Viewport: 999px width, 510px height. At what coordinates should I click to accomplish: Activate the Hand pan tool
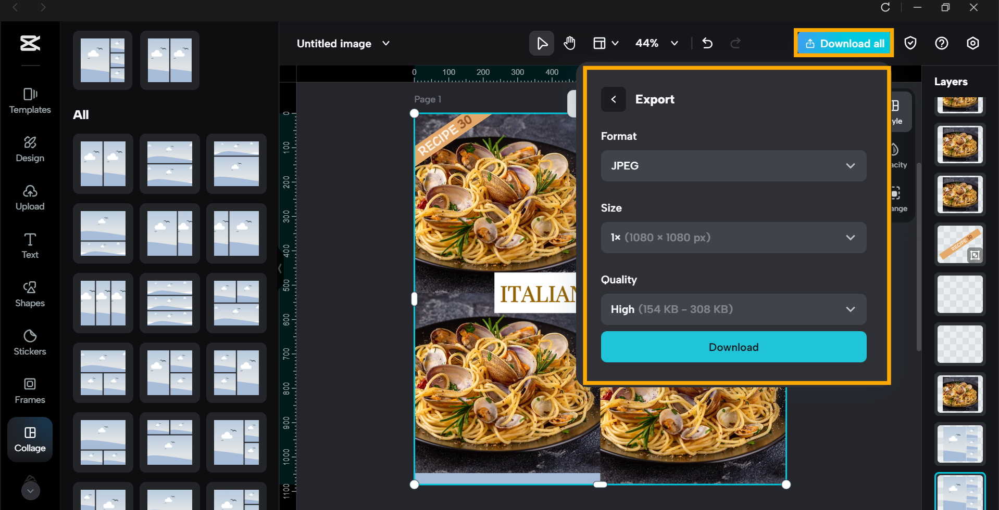pos(570,43)
